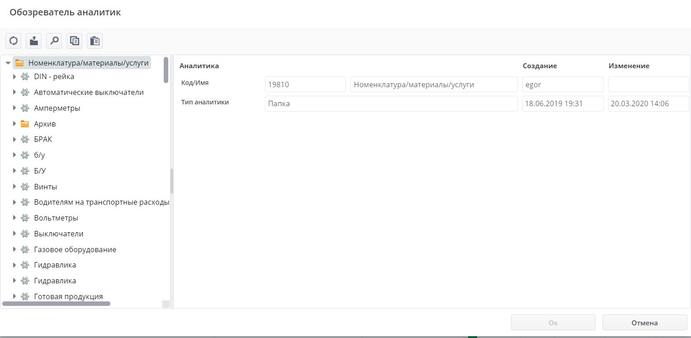The height and width of the screenshot is (338, 691).
Task: Click the tree's vertical scrollbar thumb
Action: pyautogui.click(x=166, y=70)
